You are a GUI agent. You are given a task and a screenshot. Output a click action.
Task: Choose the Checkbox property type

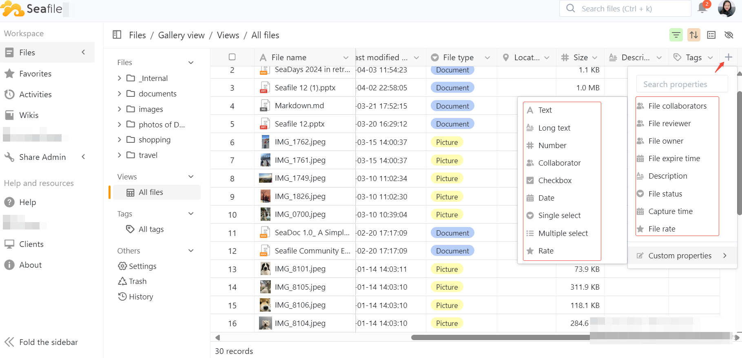(555, 181)
